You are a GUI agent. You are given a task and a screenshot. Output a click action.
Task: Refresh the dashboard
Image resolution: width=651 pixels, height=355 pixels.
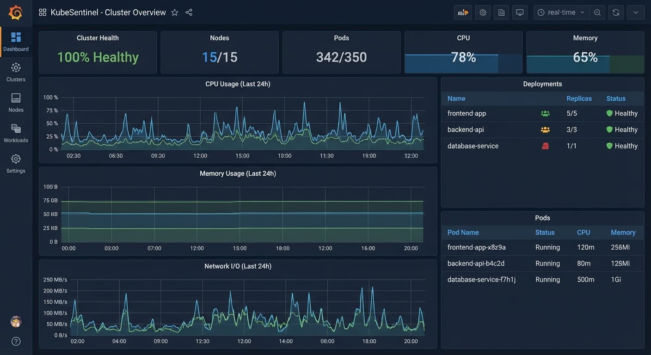[616, 12]
